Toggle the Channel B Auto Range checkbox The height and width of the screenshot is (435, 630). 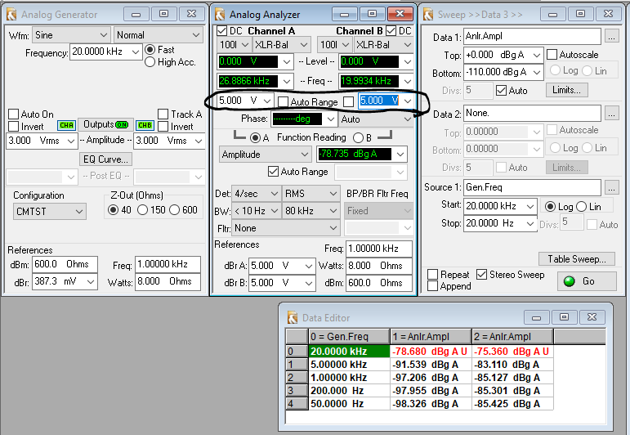point(348,101)
